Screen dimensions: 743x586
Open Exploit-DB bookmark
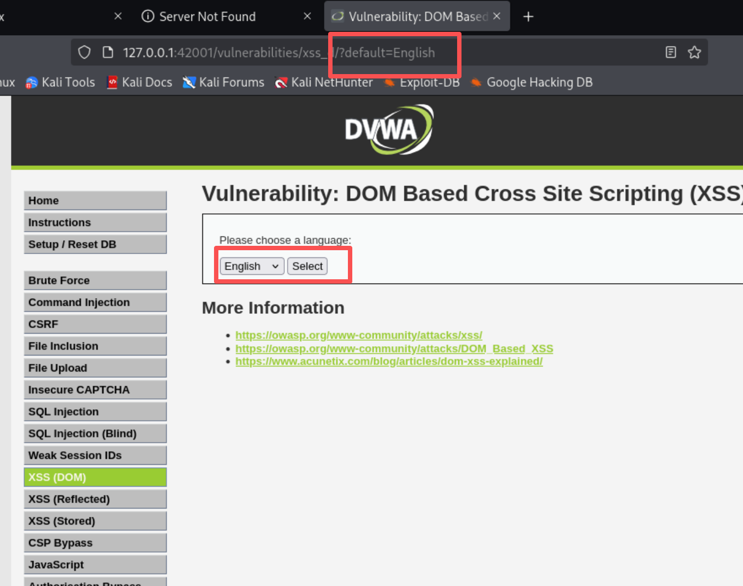click(x=421, y=82)
